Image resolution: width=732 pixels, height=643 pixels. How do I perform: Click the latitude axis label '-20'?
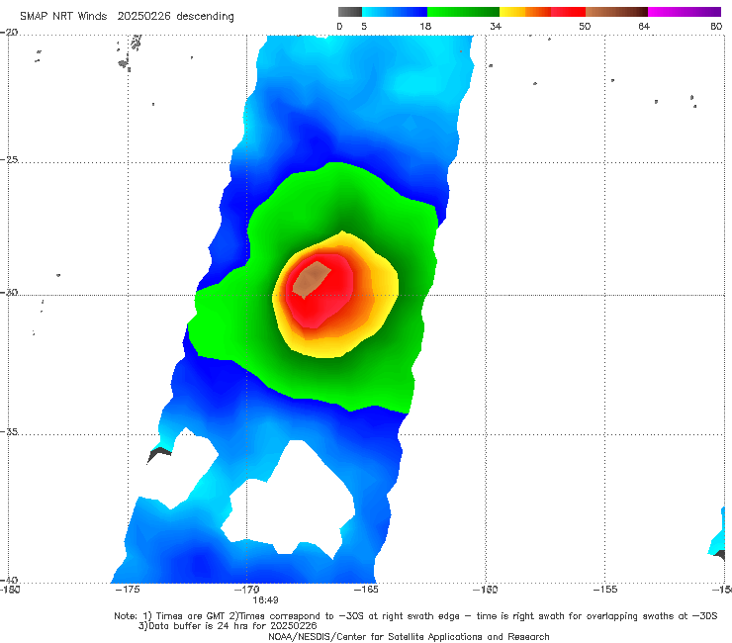tap(9, 32)
